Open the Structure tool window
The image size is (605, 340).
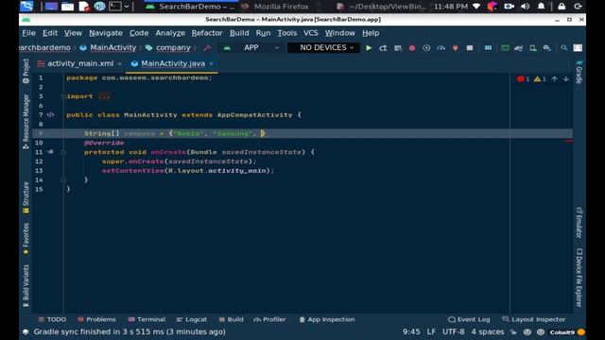tap(26, 197)
